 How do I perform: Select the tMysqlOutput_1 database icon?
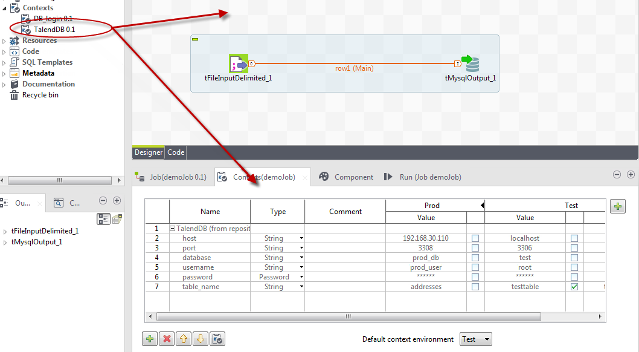pyautogui.click(x=472, y=64)
